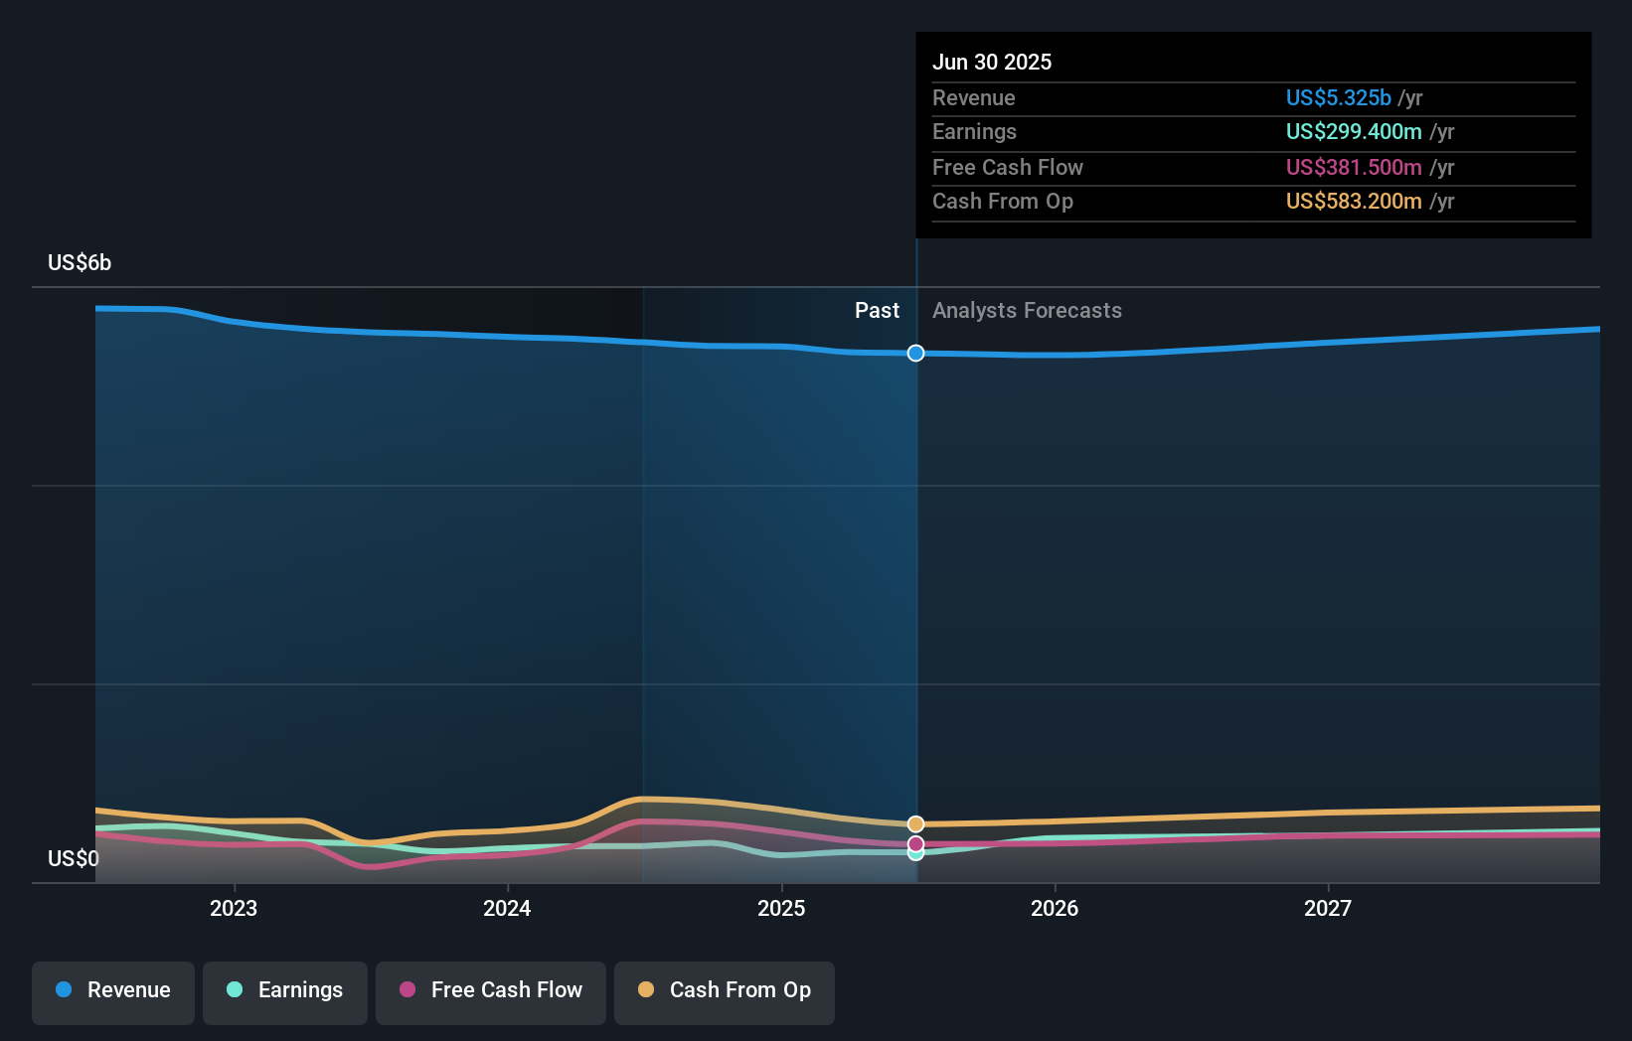Viewport: 1632px width, 1041px height.
Task: Click the US$583.200m cash from op value
Action: (x=1354, y=201)
